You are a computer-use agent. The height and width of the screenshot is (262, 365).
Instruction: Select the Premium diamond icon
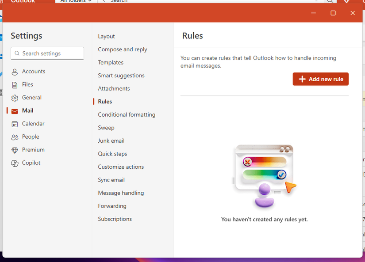point(15,150)
